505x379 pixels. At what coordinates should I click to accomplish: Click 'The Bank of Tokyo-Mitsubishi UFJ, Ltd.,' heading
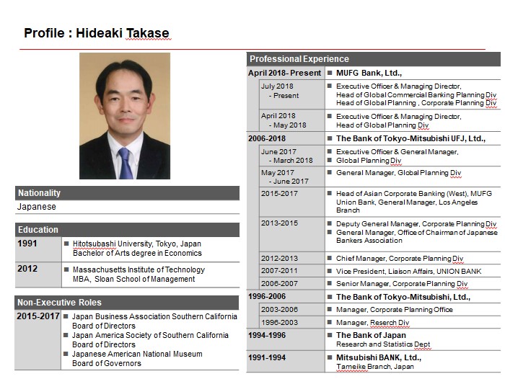410,138
